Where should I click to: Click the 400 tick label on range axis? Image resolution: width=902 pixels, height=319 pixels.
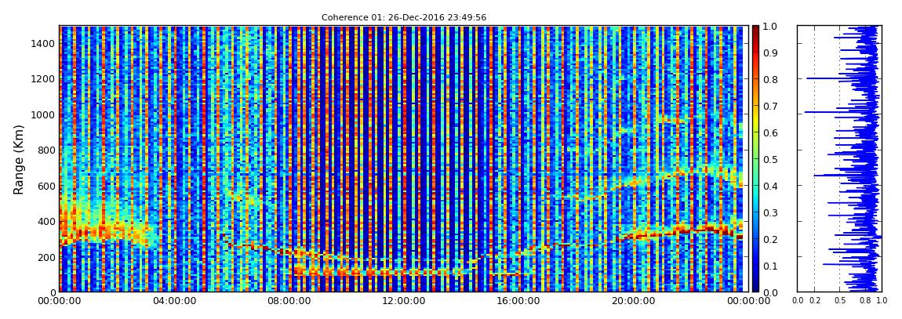[46, 221]
